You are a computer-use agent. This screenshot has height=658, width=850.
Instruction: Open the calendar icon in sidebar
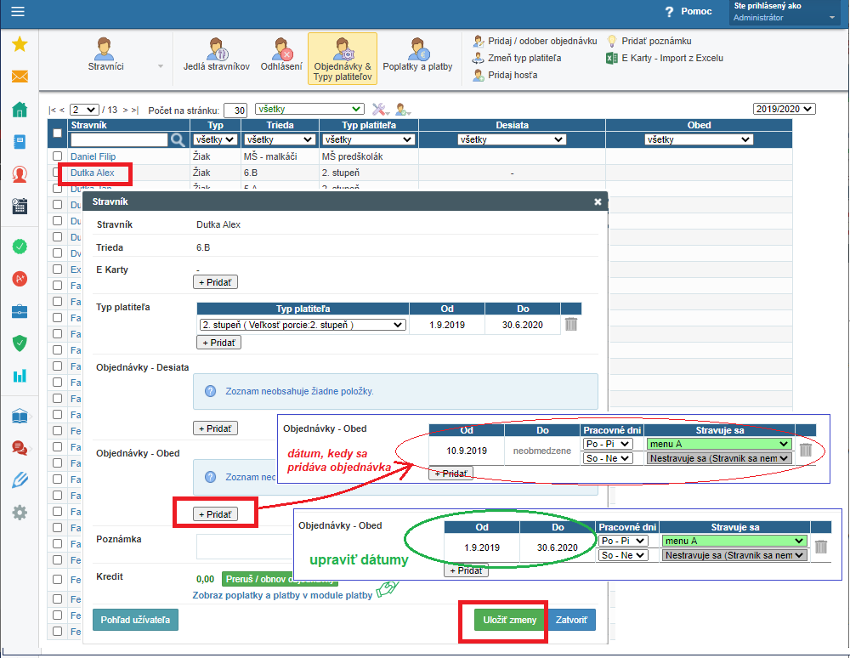tap(19, 206)
